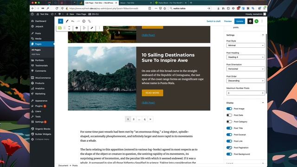Toggle the Post Image switch
Screen dimensions: 297x167
229,109
